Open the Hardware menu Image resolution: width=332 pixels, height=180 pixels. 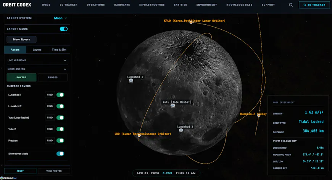(x=122, y=5)
